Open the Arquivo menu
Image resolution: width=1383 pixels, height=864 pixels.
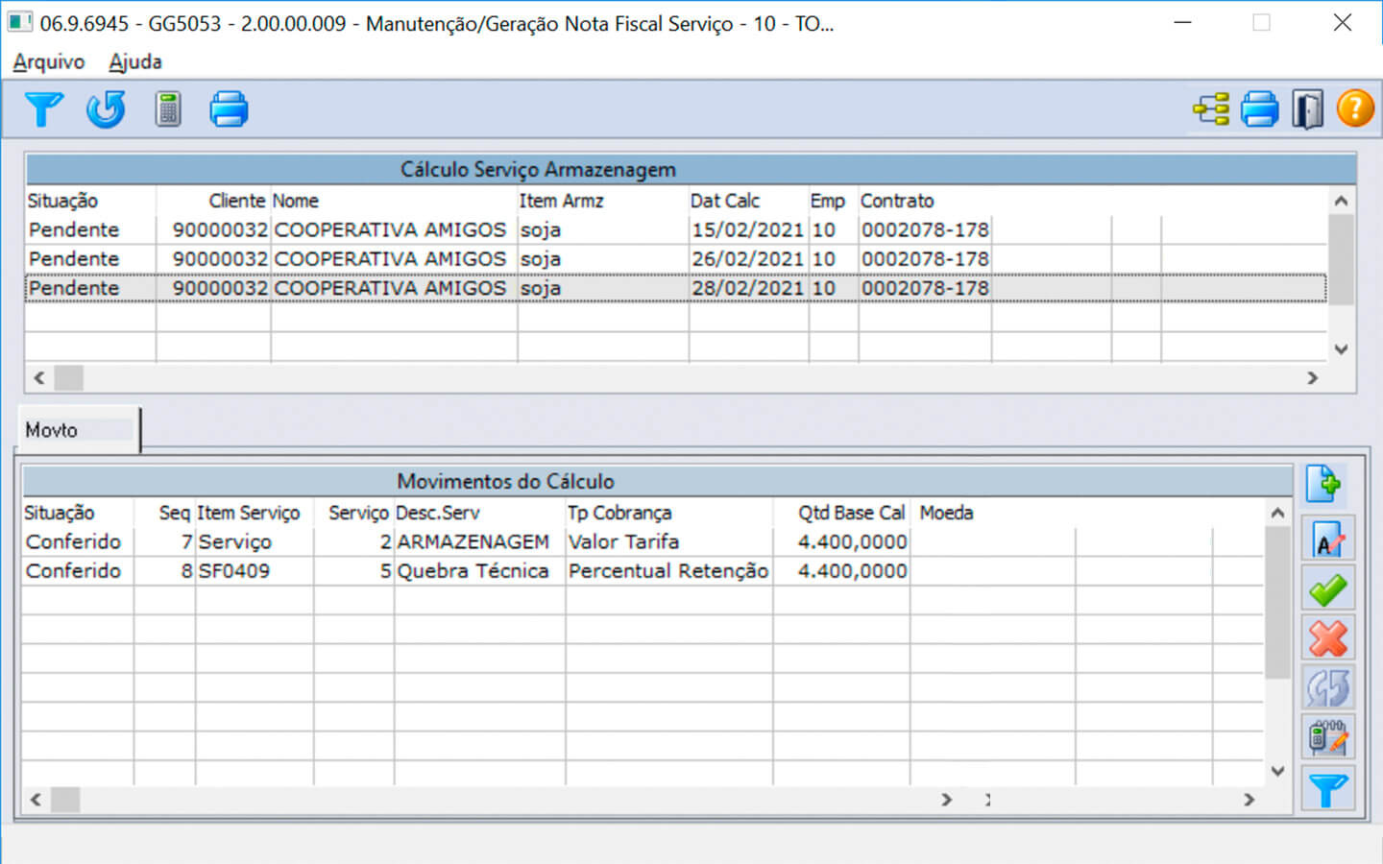(x=49, y=62)
